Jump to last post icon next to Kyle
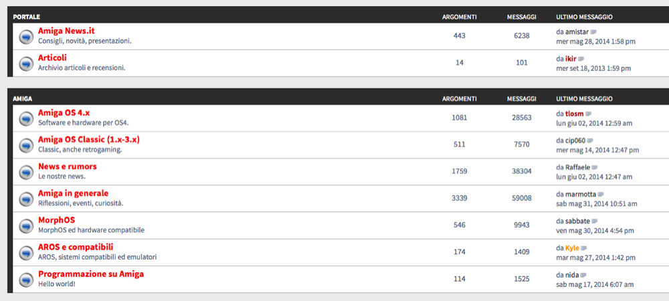Viewport: 669px width, 301px height. click(584, 248)
